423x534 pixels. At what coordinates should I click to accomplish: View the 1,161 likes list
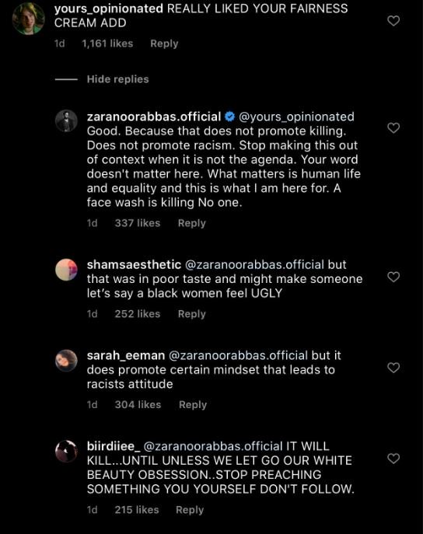point(107,44)
